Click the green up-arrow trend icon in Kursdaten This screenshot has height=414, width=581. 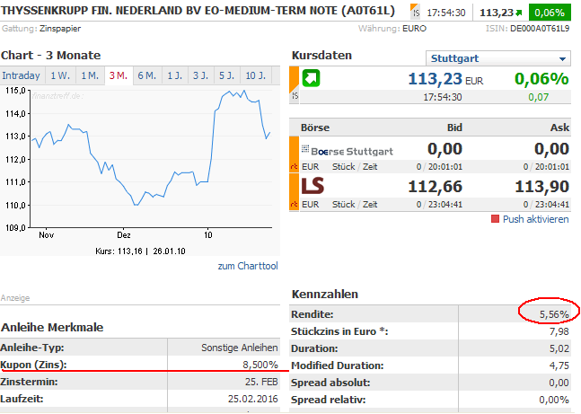tap(311, 78)
